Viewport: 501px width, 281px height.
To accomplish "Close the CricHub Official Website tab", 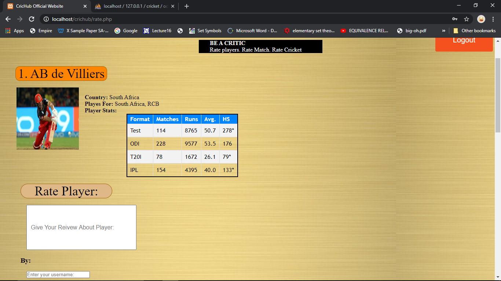I will [x=85, y=6].
